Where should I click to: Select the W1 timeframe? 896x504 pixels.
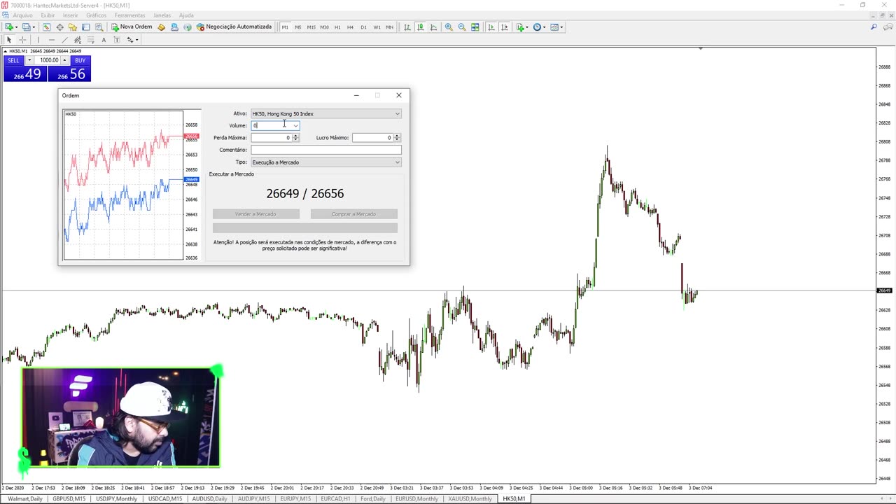377,27
